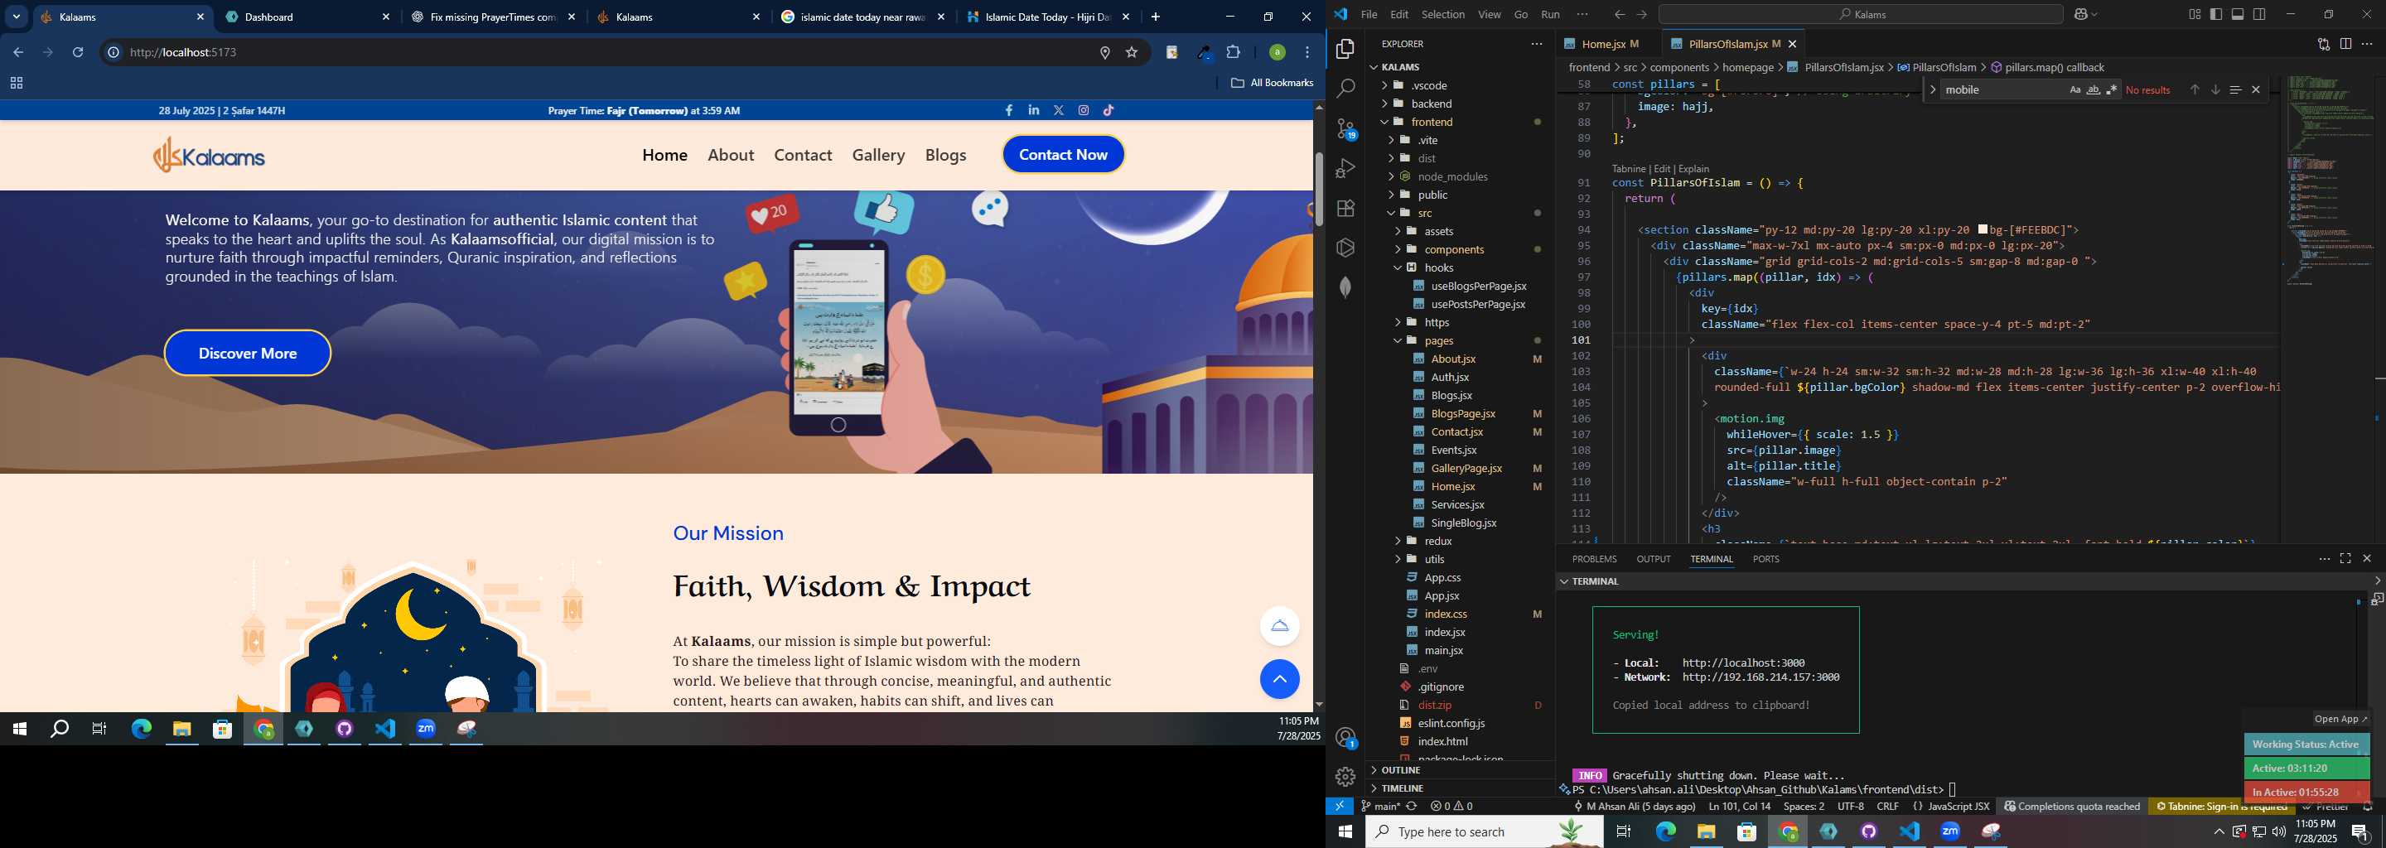Maximize the terminal panel size icon
Viewport: 2386px width, 848px height.
2345,558
